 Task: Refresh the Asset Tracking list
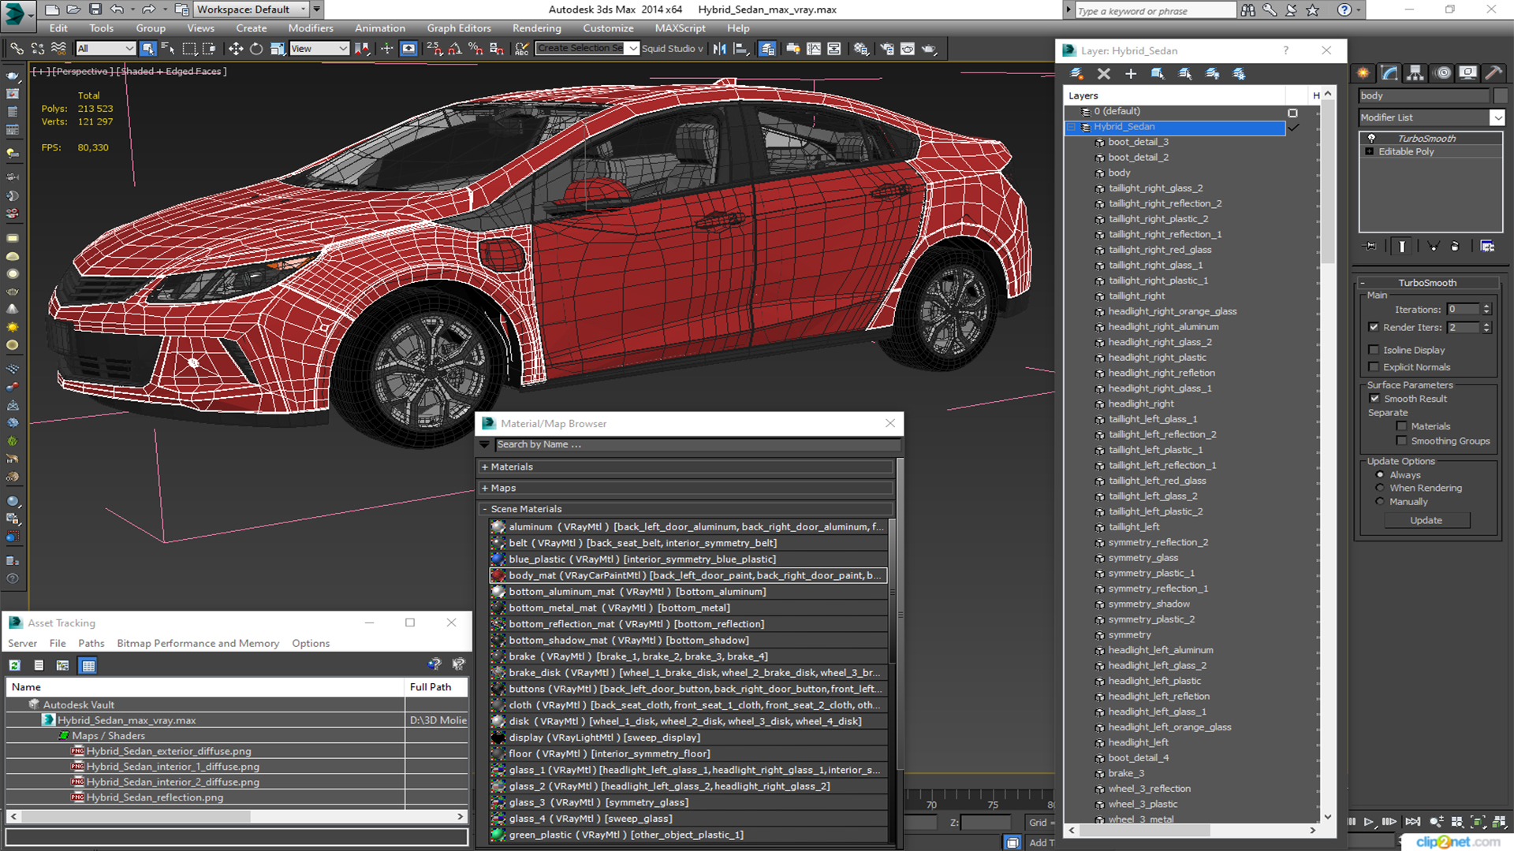[14, 665]
